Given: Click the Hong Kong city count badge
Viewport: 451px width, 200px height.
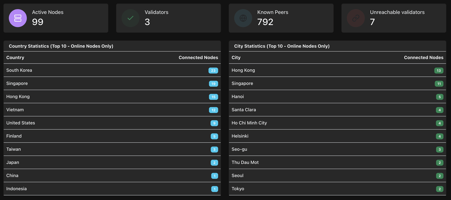Looking at the screenshot, I should pos(439,70).
